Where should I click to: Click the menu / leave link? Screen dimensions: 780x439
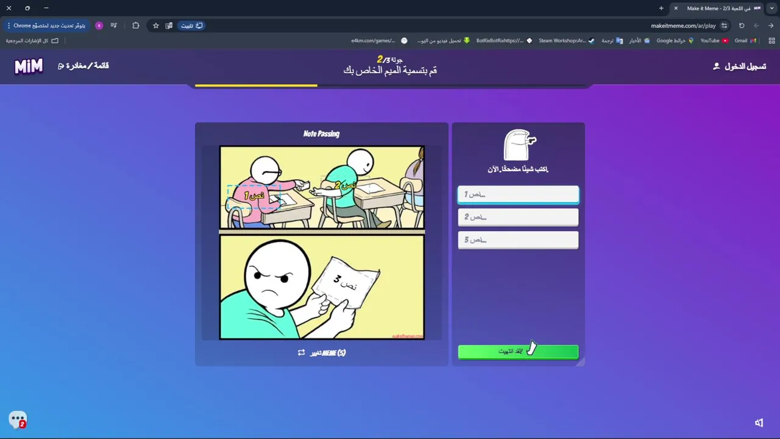pos(83,66)
